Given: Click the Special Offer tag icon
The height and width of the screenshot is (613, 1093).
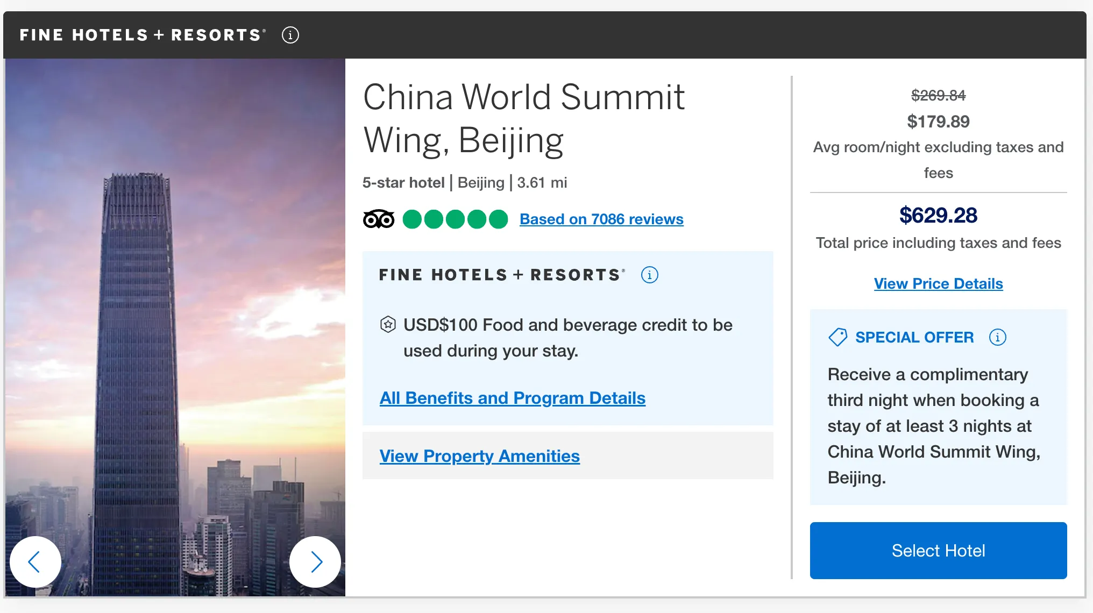Looking at the screenshot, I should (838, 337).
